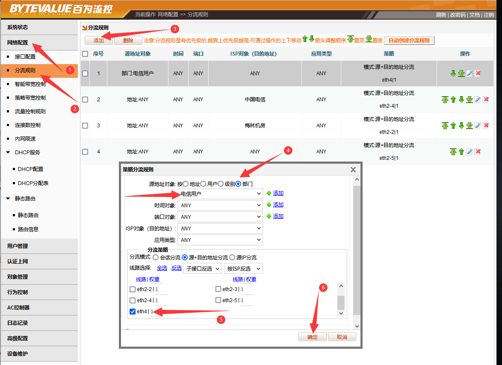Move rule 3 down one position
This screenshot has width=502, height=365.
[461, 126]
